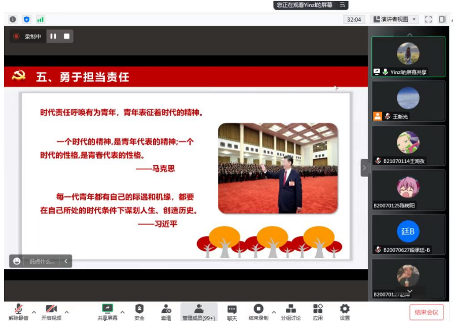The width and height of the screenshot is (453, 328).
Task: Unmute the microphone (解除静音)
Action: click(x=19, y=311)
